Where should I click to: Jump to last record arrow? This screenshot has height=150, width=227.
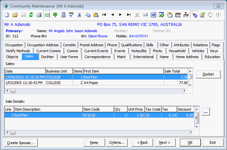(129, 15)
